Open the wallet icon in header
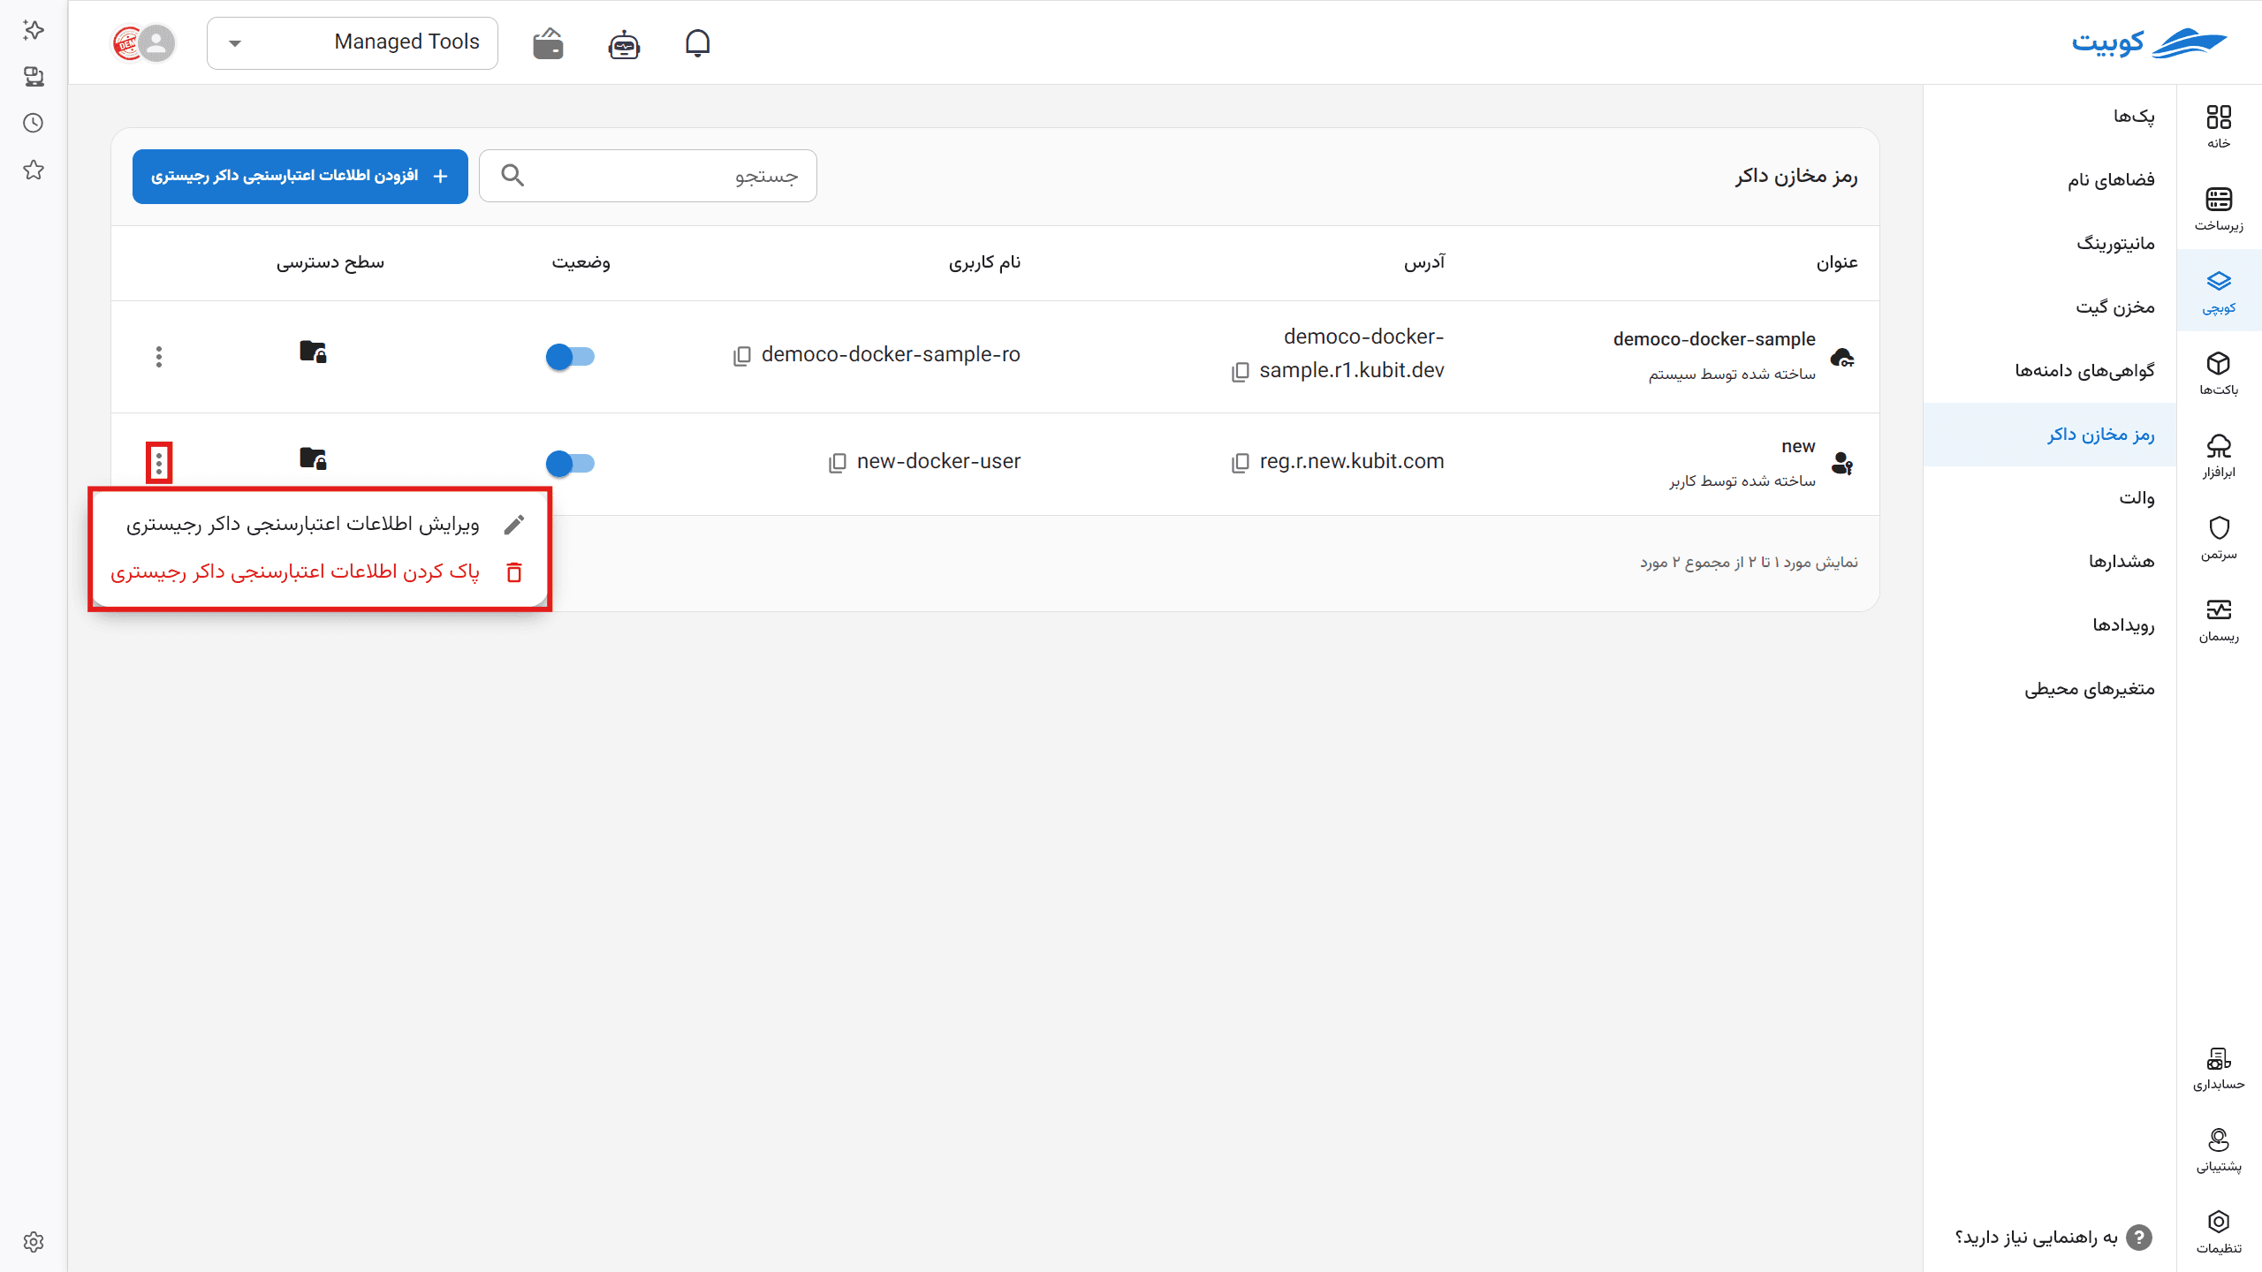 pyautogui.click(x=548, y=43)
